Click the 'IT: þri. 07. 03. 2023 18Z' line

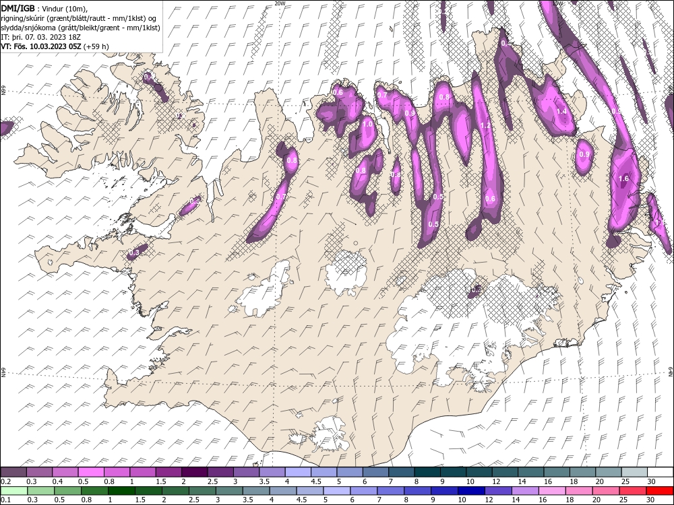point(41,37)
